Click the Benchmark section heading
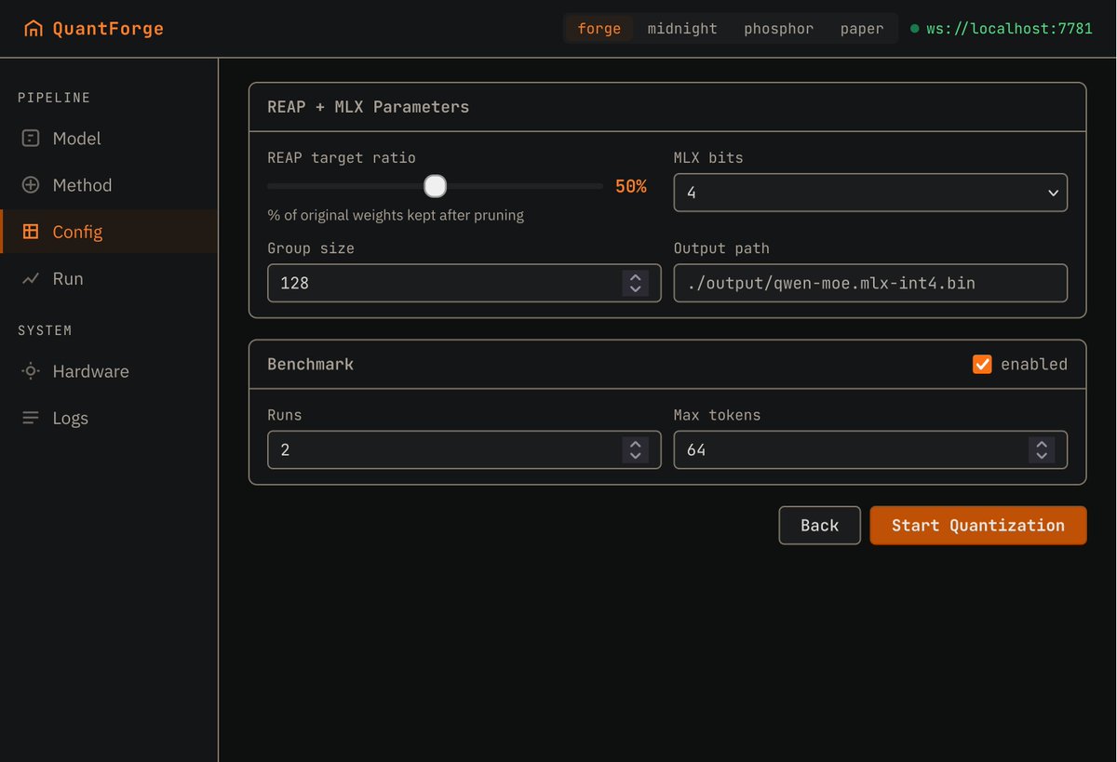The height and width of the screenshot is (762, 1117). (x=310, y=364)
